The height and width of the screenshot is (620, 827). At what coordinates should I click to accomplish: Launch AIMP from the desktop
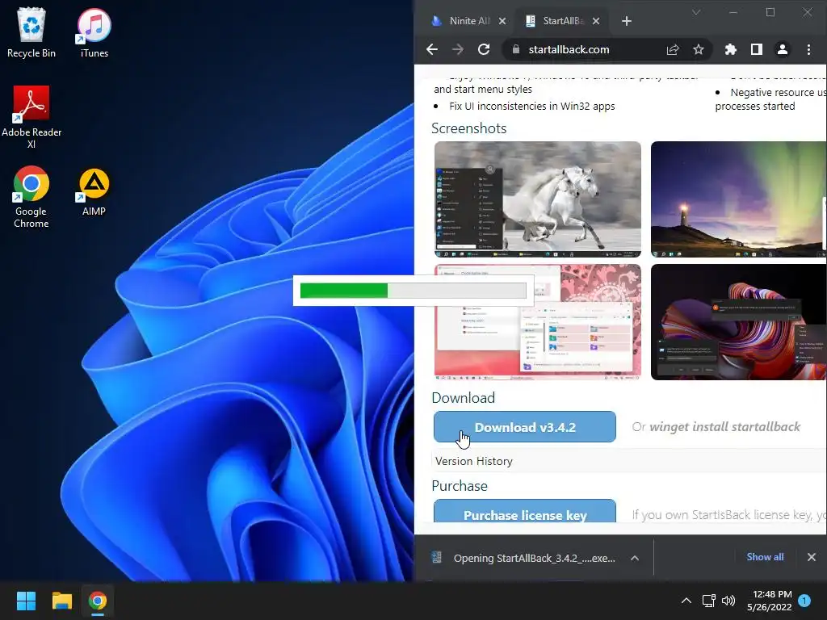[94, 192]
